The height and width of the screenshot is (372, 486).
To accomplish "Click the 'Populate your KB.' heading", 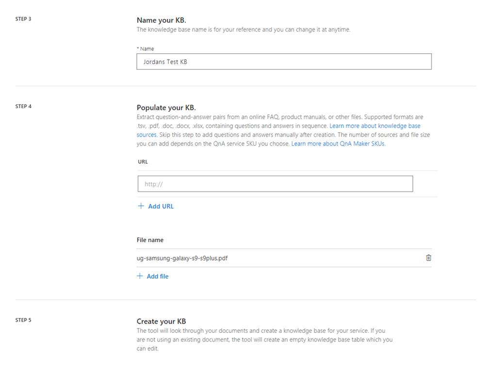I will (x=166, y=108).
